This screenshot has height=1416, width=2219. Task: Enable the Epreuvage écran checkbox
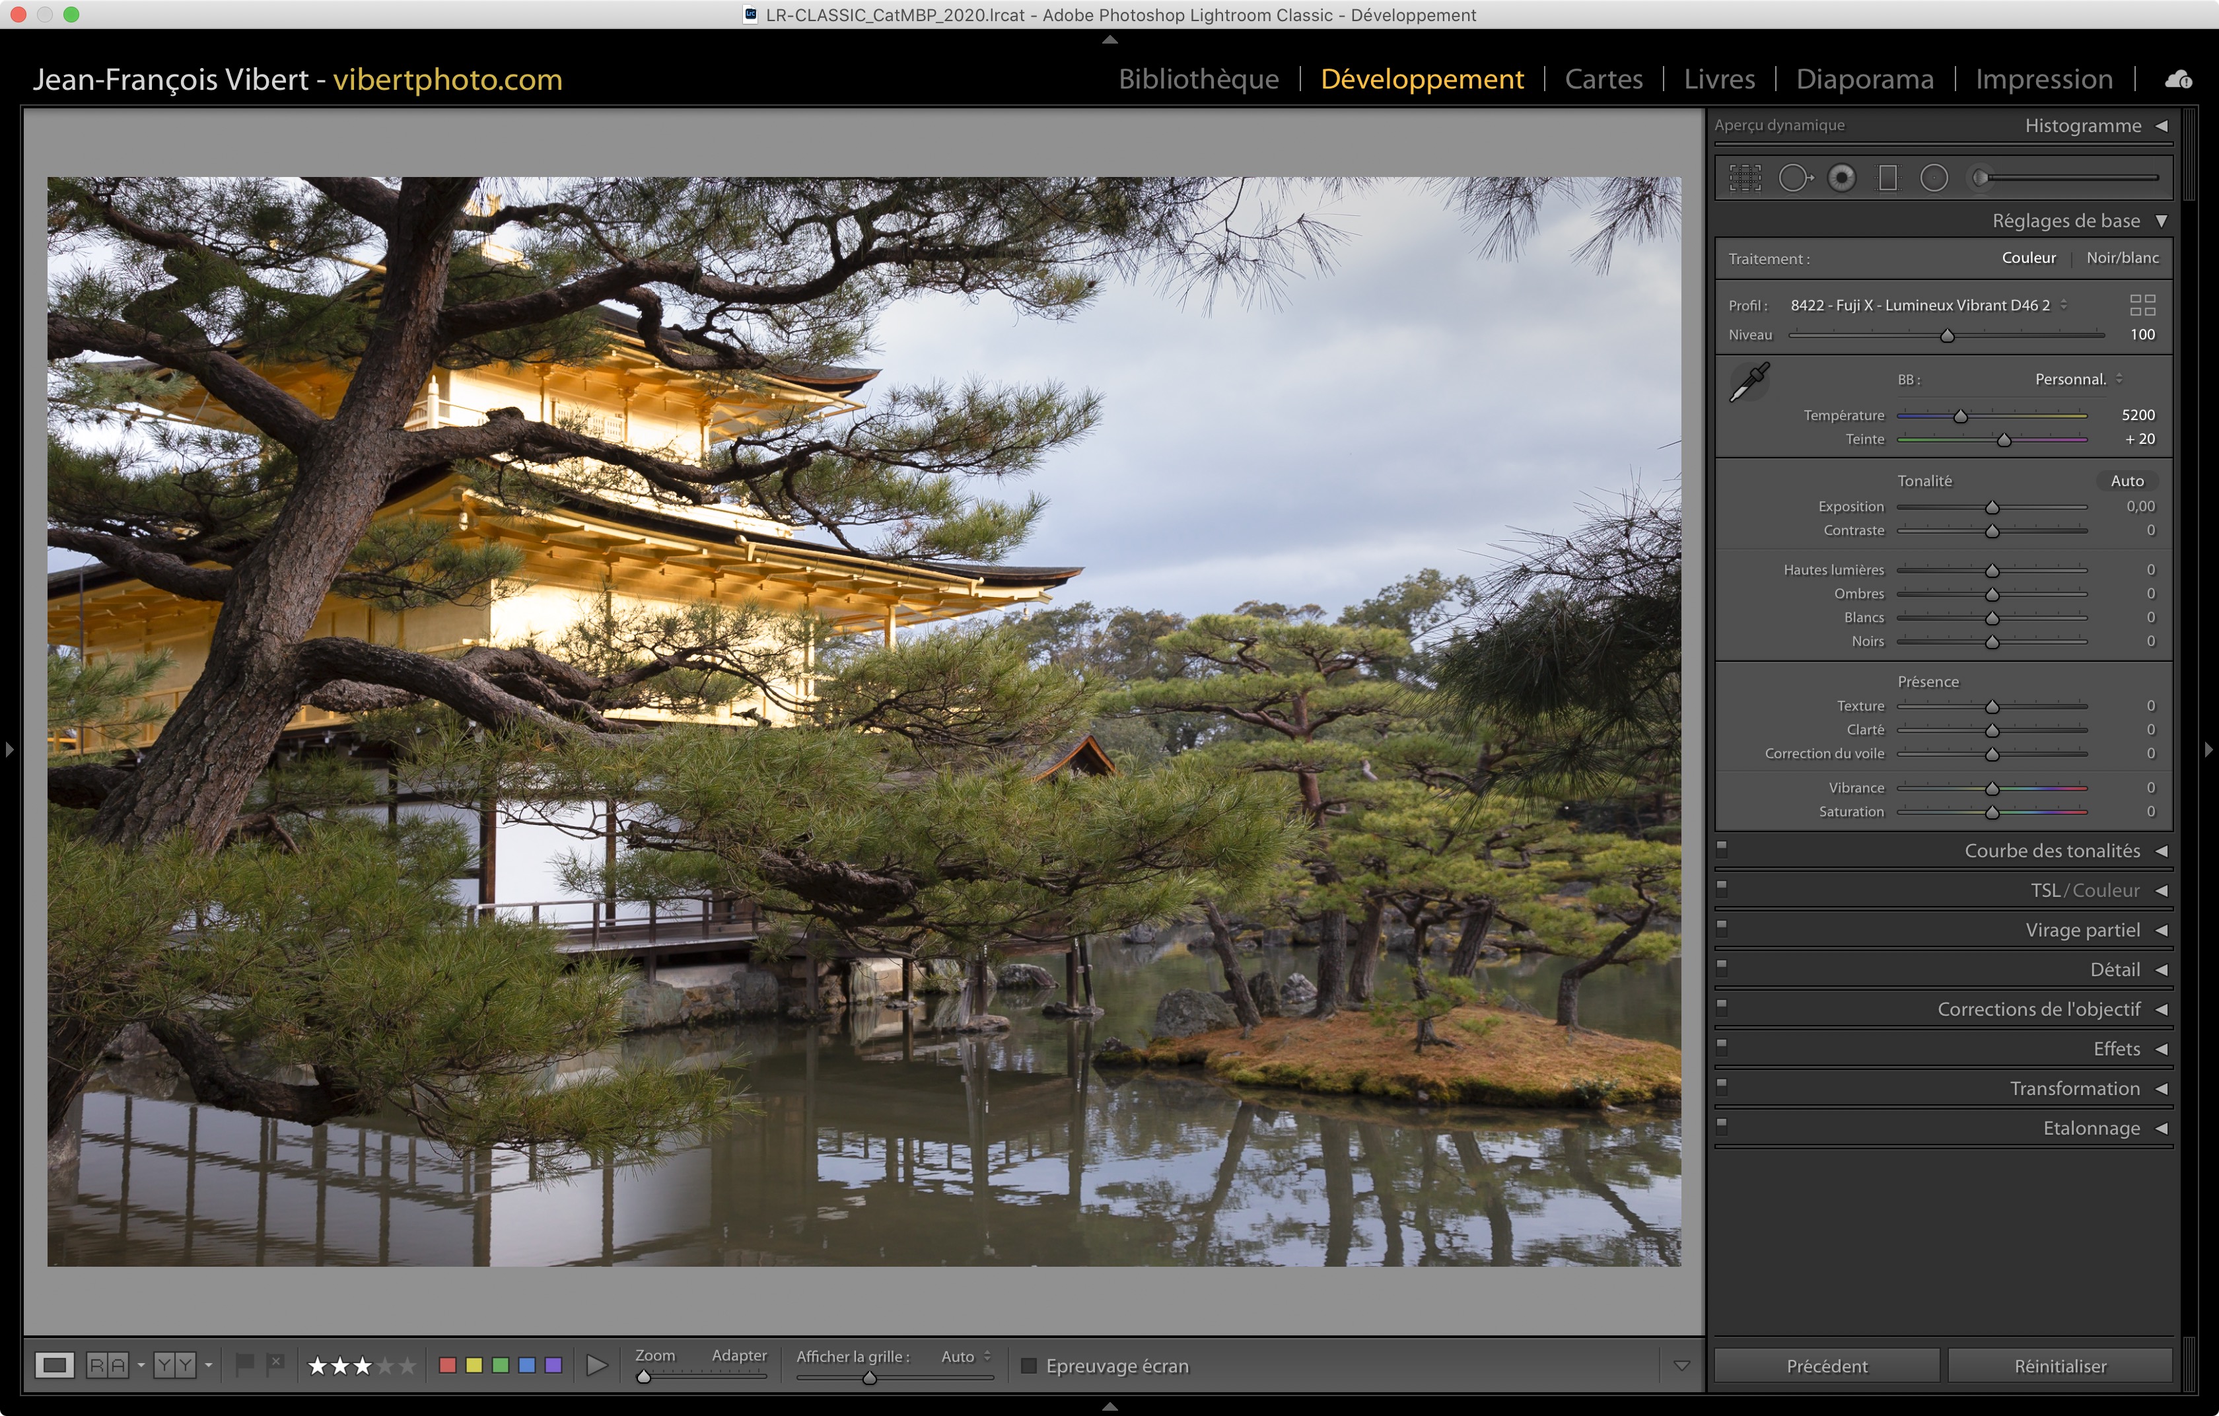pyautogui.click(x=1030, y=1365)
